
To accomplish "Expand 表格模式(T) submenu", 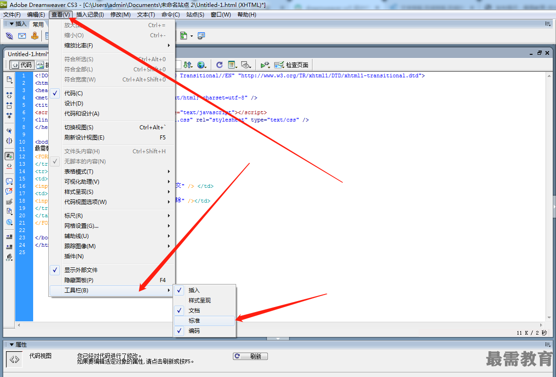I will click(x=112, y=171).
